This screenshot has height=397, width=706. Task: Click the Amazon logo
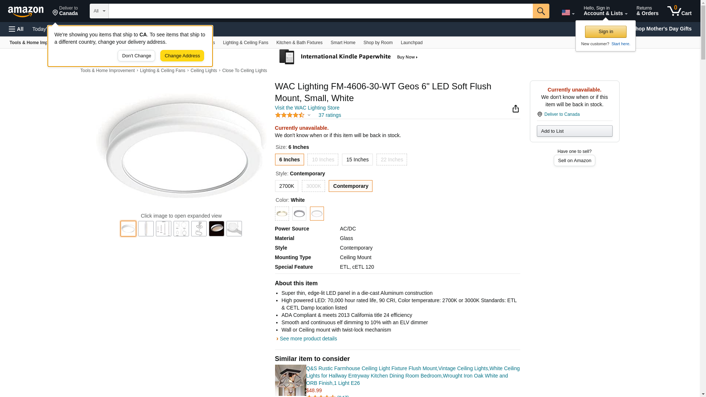click(26, 11)
